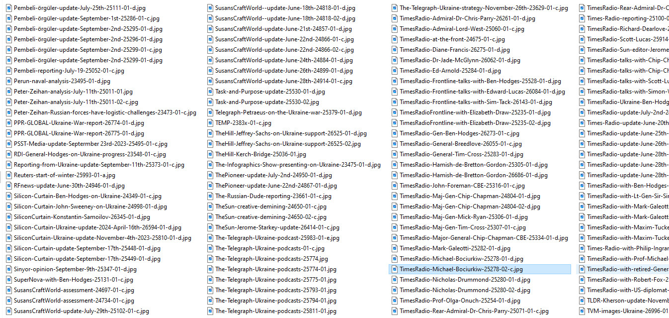The width and height of the screenshot is (669, 318).
Task: Select the file icon of TheSun-Jerome-Starkey-update-26414-01-c.jpg
Action: click(210, 227)
